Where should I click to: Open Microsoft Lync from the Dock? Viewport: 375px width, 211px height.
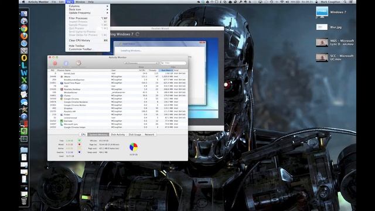point(24,65)
